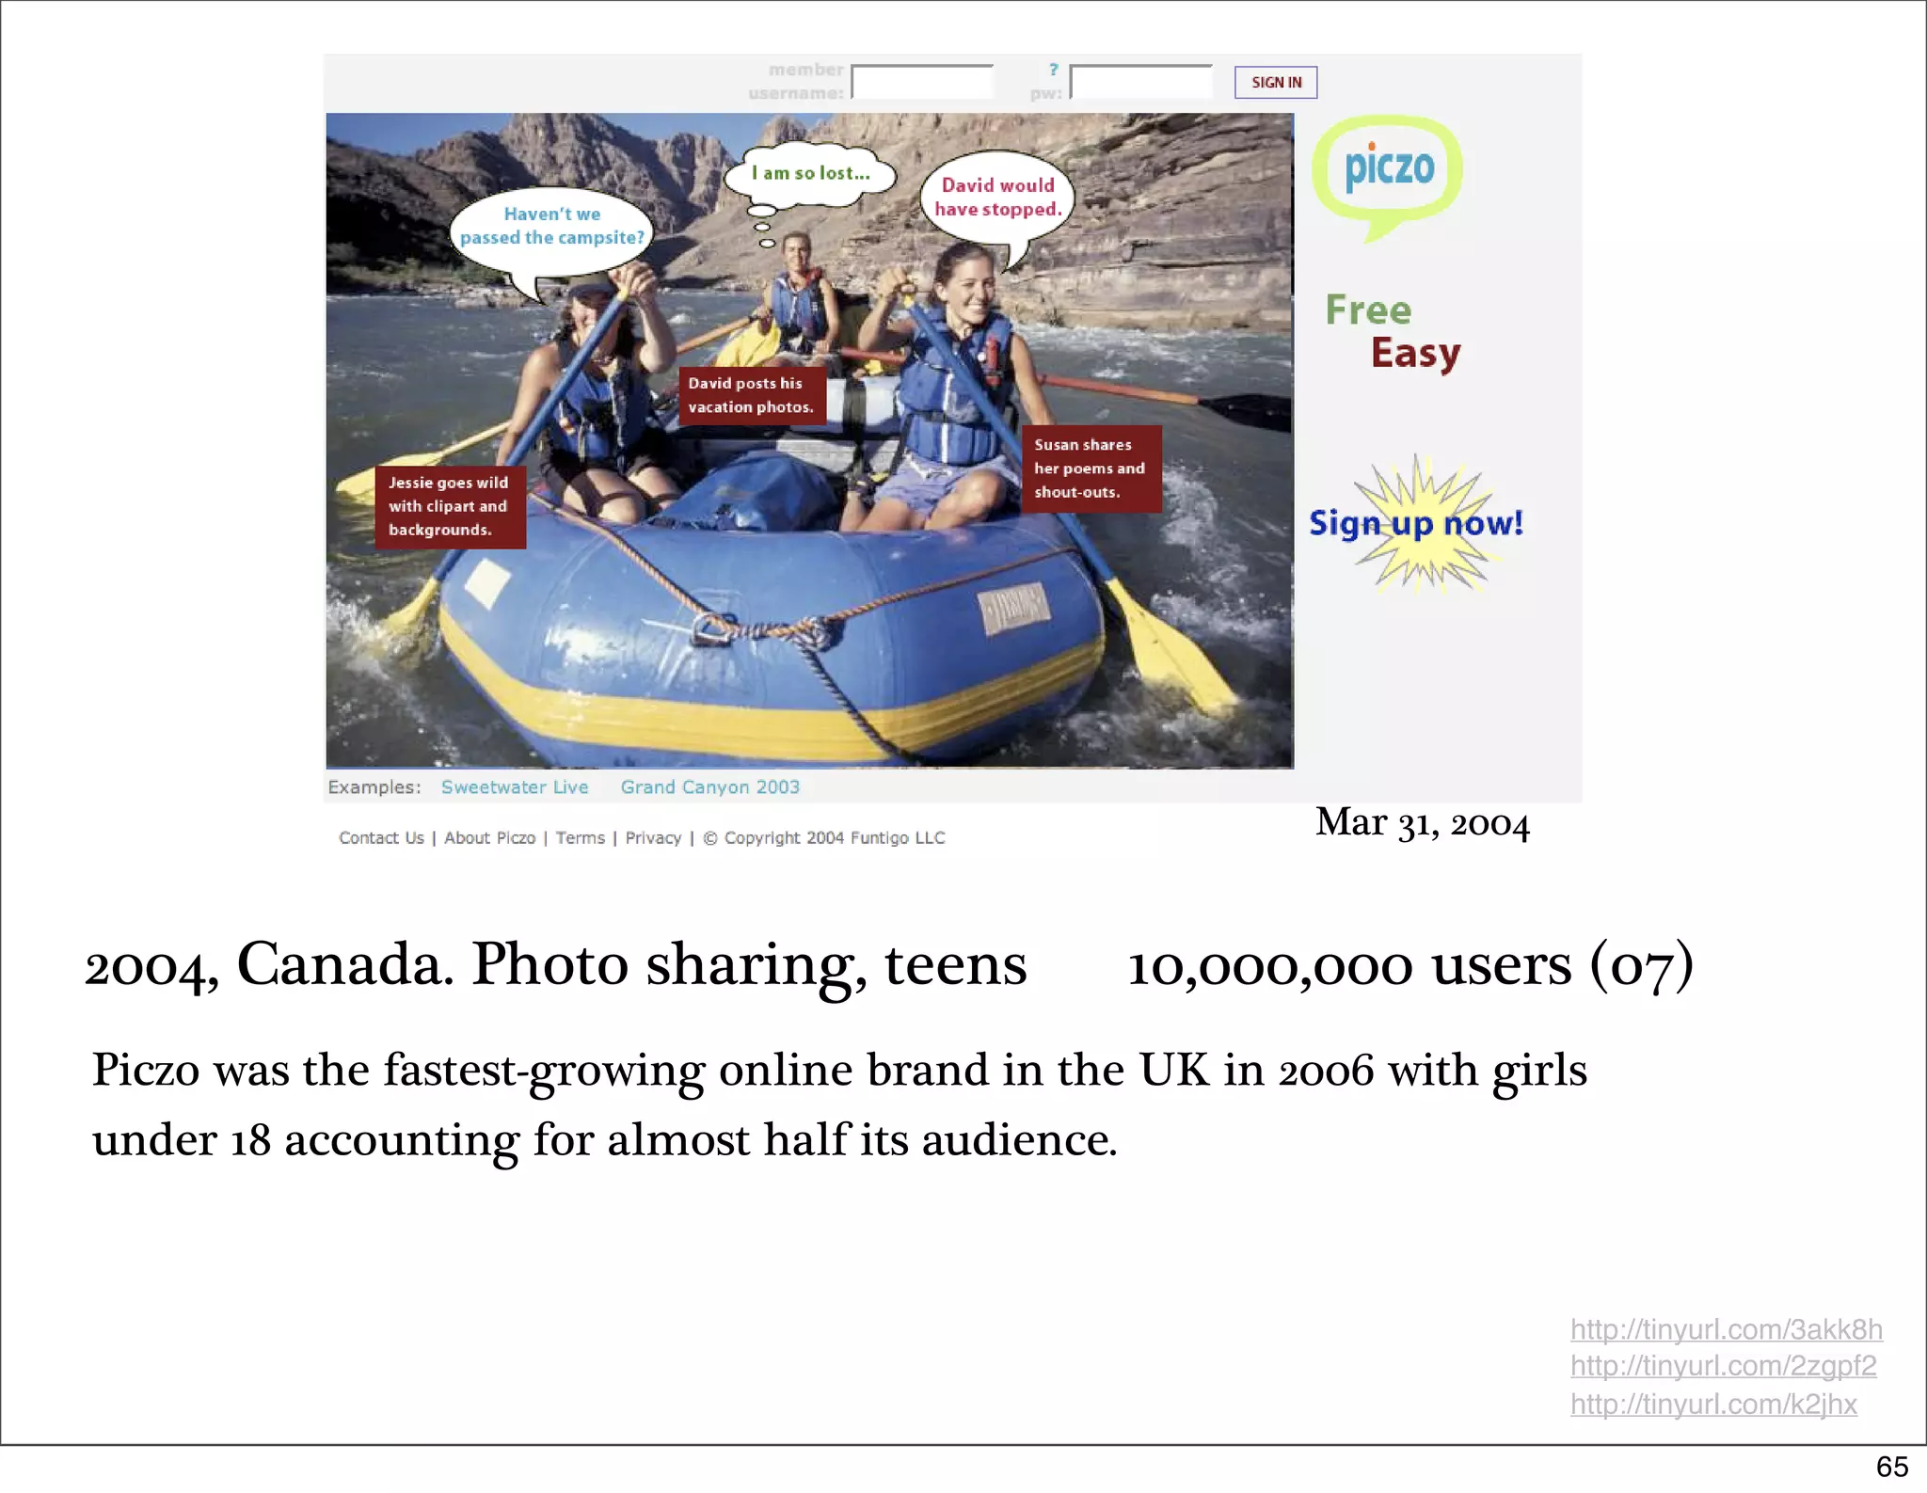Screen dimensions: 1927x1493
Task: Click the 'Copyright 2004 Funtigo LLC' text
Action: pyautogui.click(x=824, y=838)
